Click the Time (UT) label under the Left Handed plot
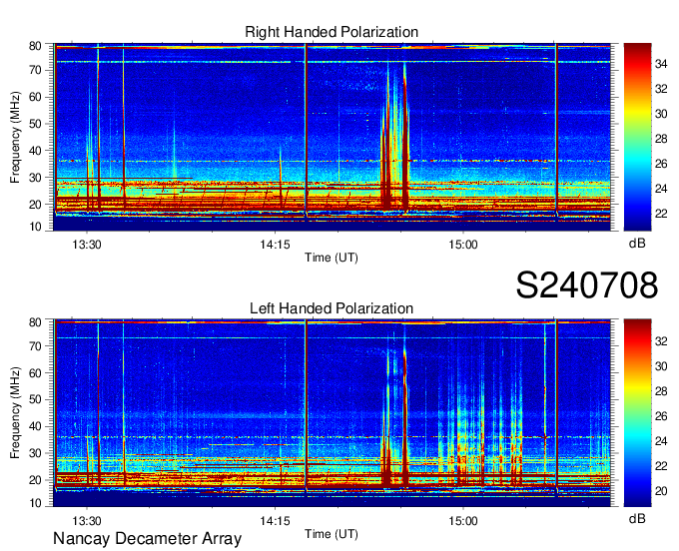The image size is (679, 551). 332,534
